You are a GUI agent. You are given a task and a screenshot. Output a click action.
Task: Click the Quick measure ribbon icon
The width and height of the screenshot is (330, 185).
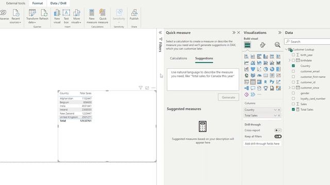103,13
